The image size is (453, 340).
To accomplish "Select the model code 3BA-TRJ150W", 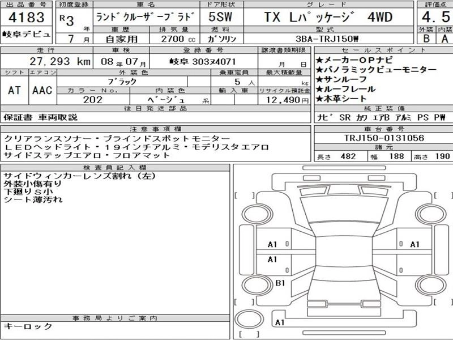I will point(327,39).
